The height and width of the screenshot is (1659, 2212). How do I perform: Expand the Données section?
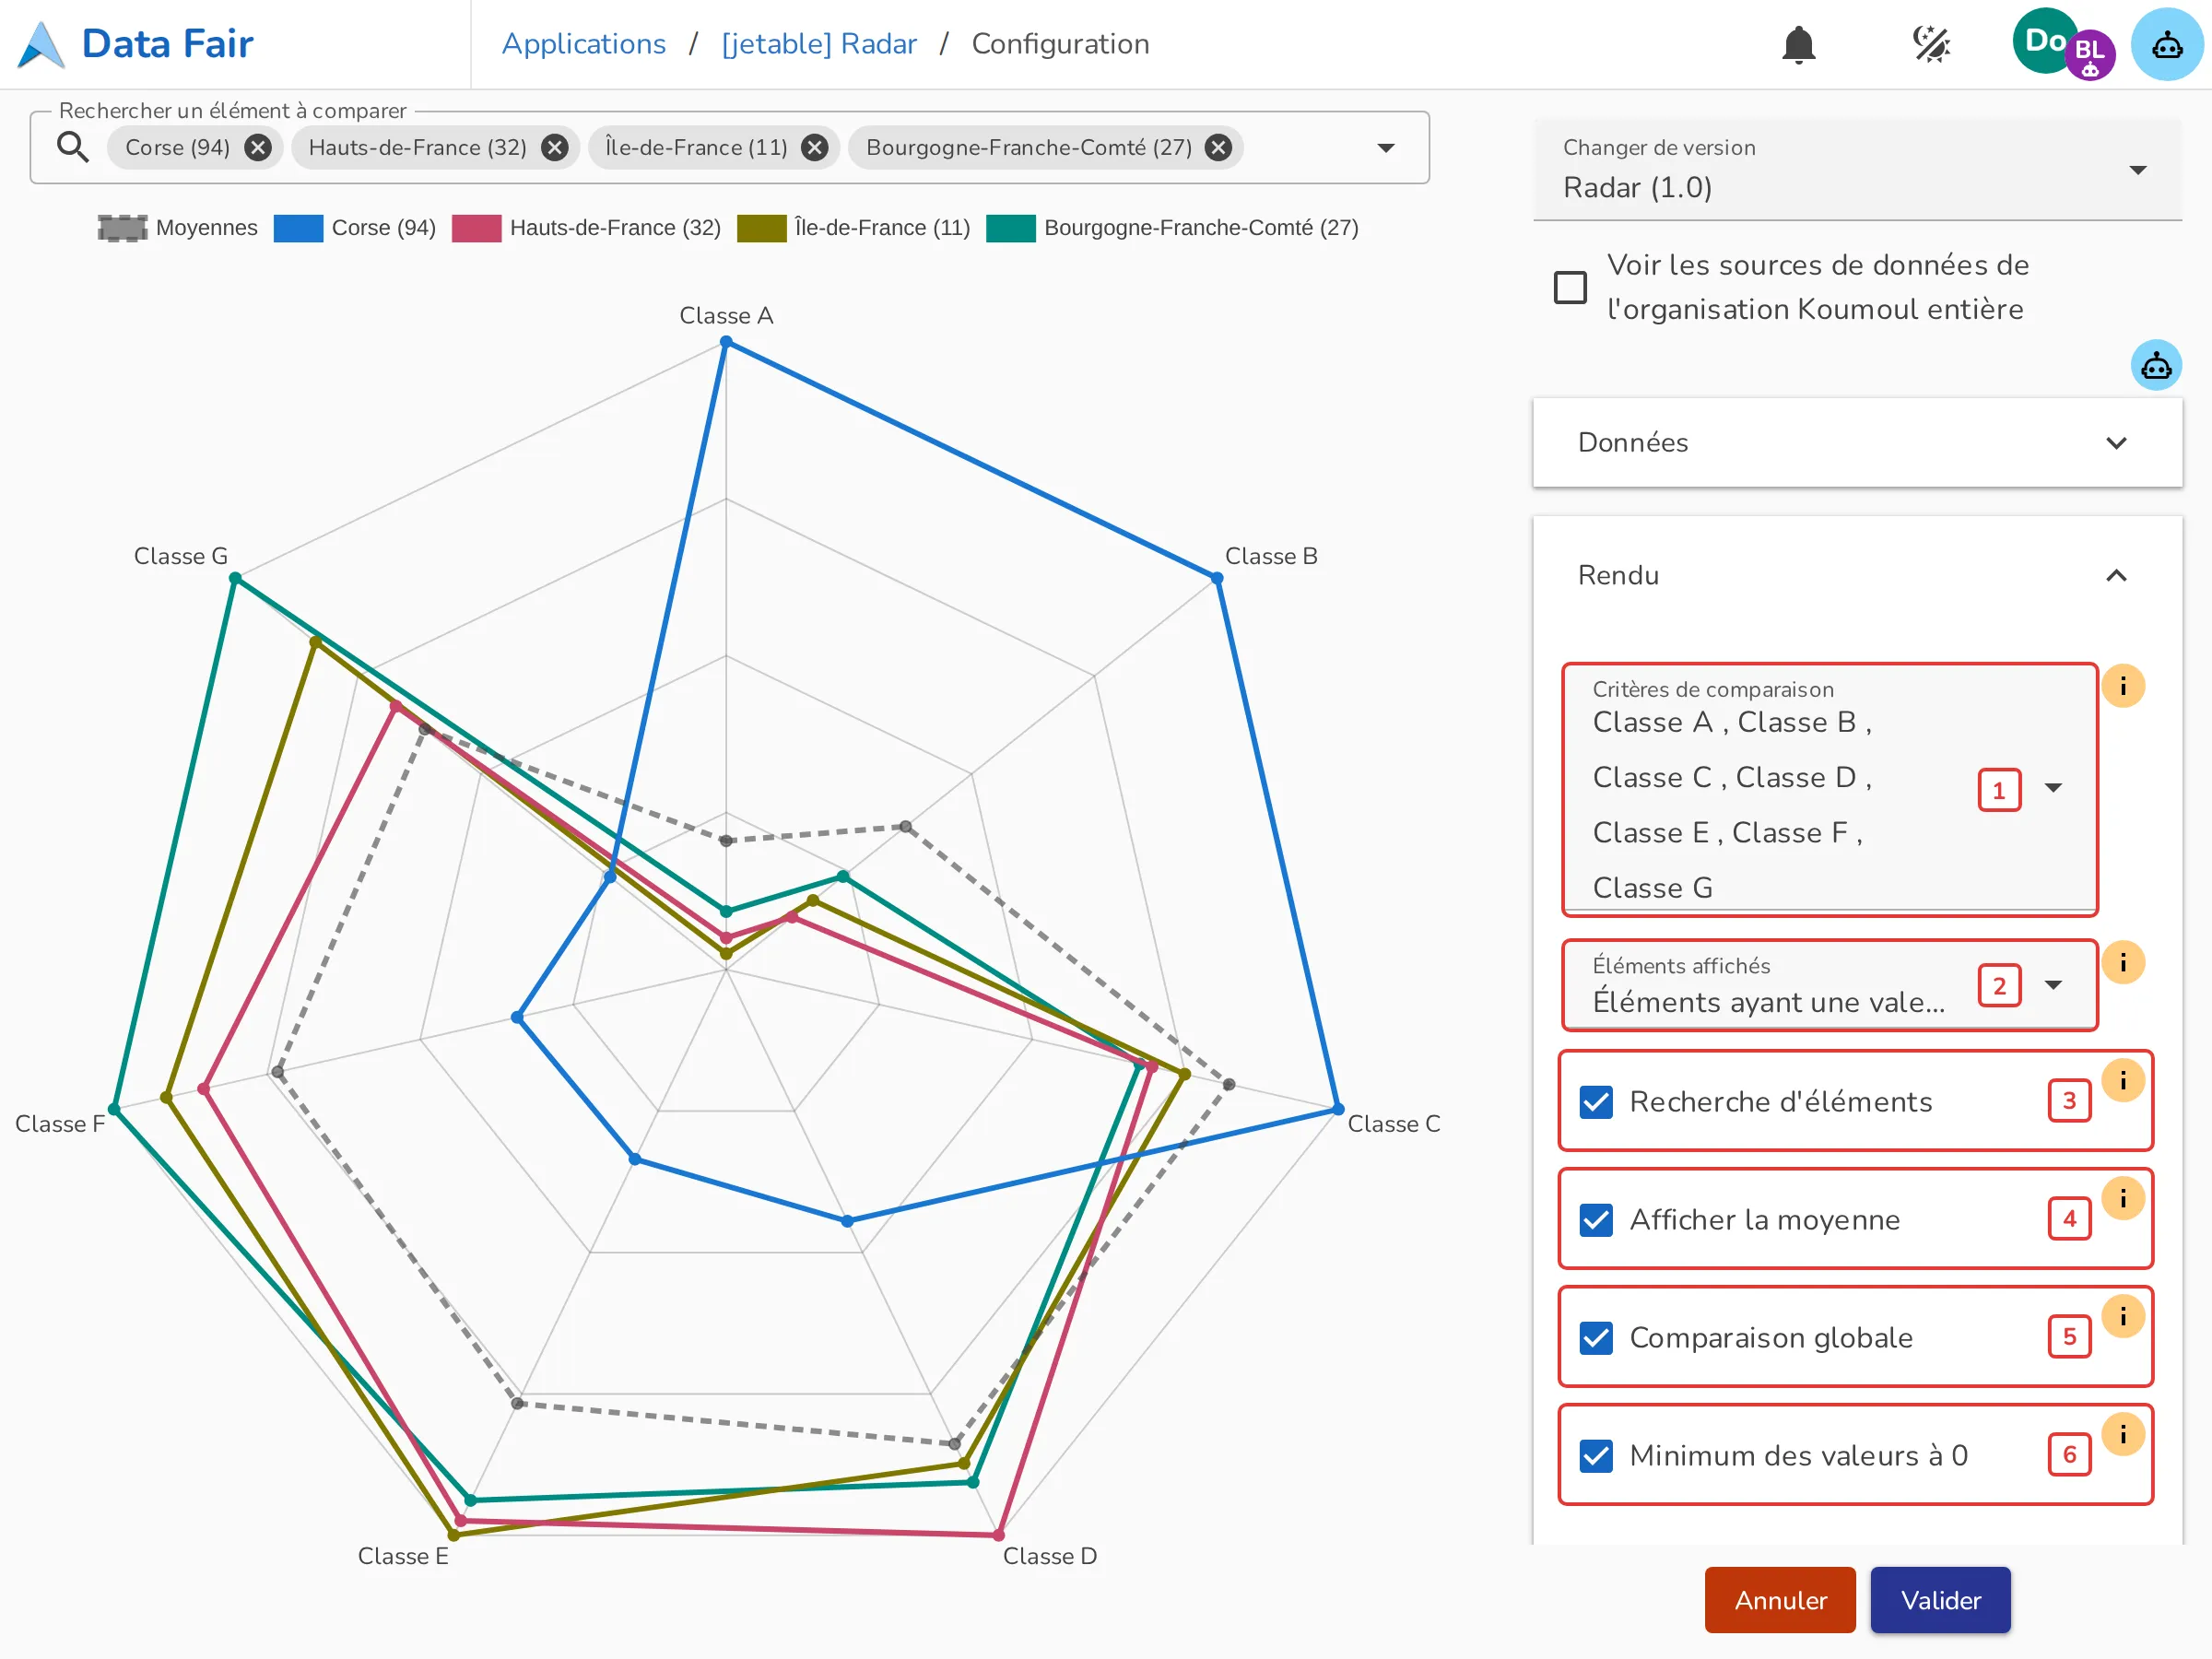1857,443
